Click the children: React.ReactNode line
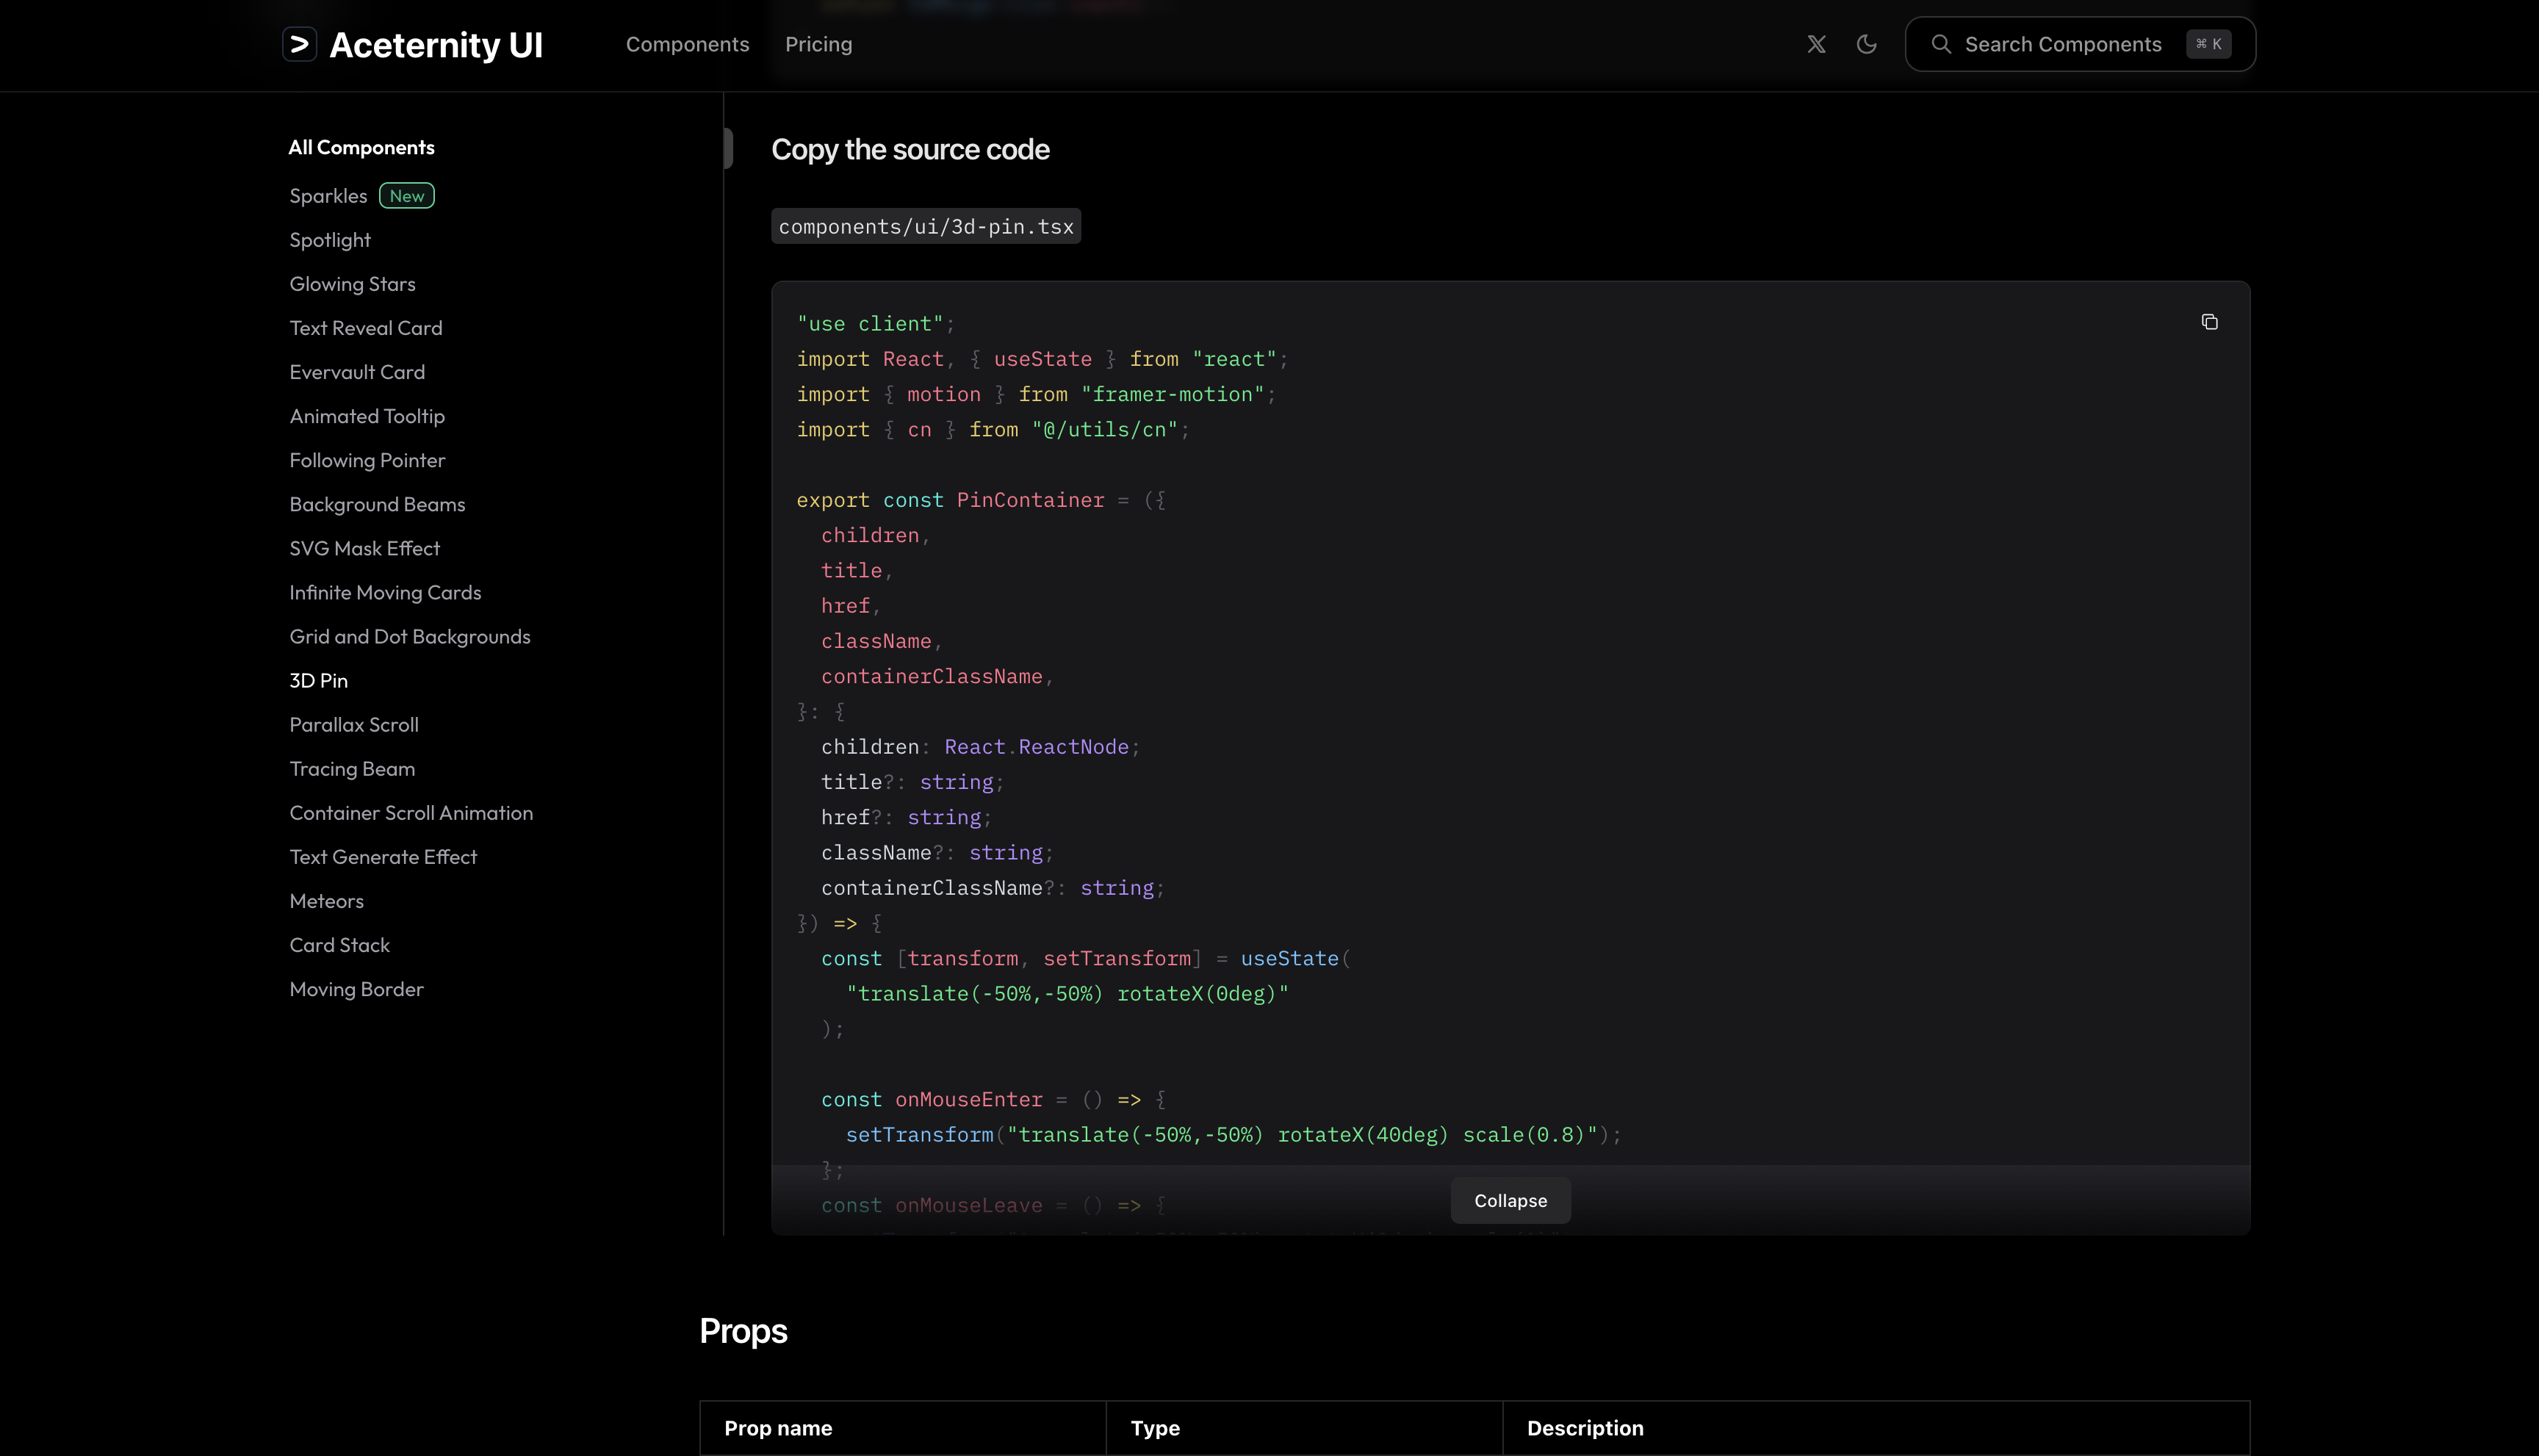Screen dimensions: 2539x1456 (980, 747)
